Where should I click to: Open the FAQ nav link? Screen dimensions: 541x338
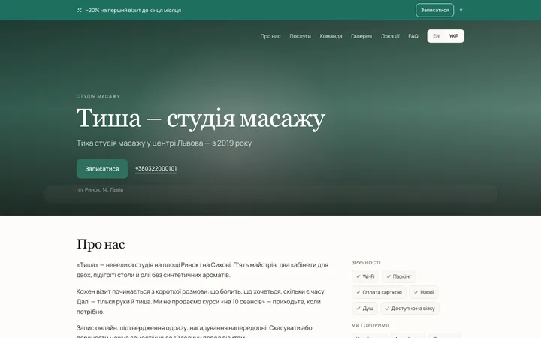coord(413,36)
